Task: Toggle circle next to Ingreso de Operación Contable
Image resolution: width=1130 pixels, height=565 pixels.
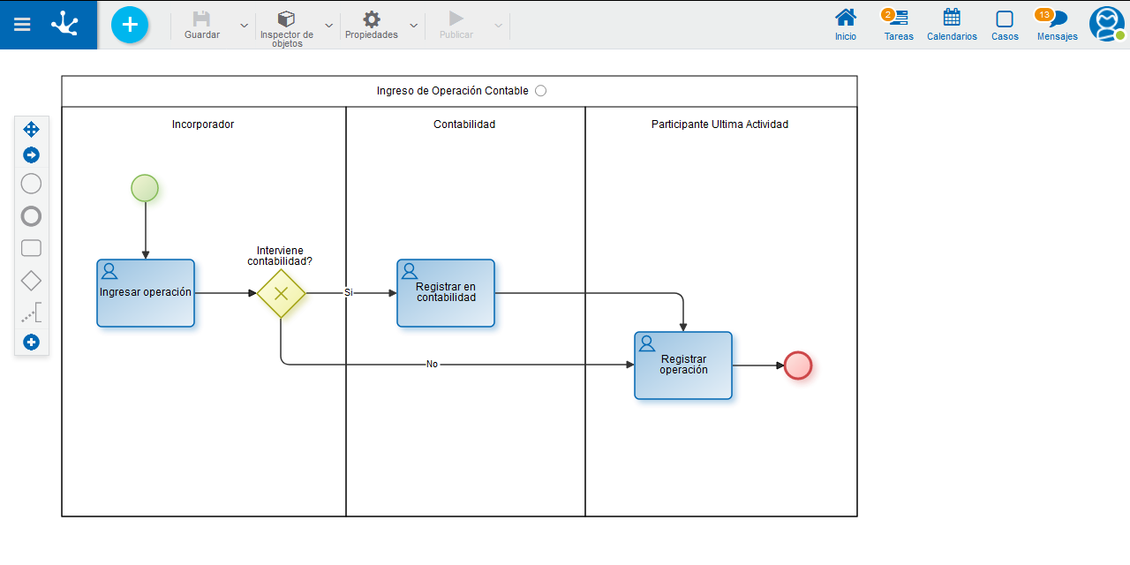Action: click(541, 91)
